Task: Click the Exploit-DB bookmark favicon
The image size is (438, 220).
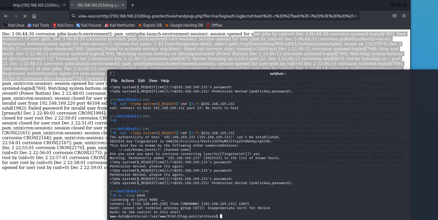Action: pyautogui.click(x=140, y=25)
